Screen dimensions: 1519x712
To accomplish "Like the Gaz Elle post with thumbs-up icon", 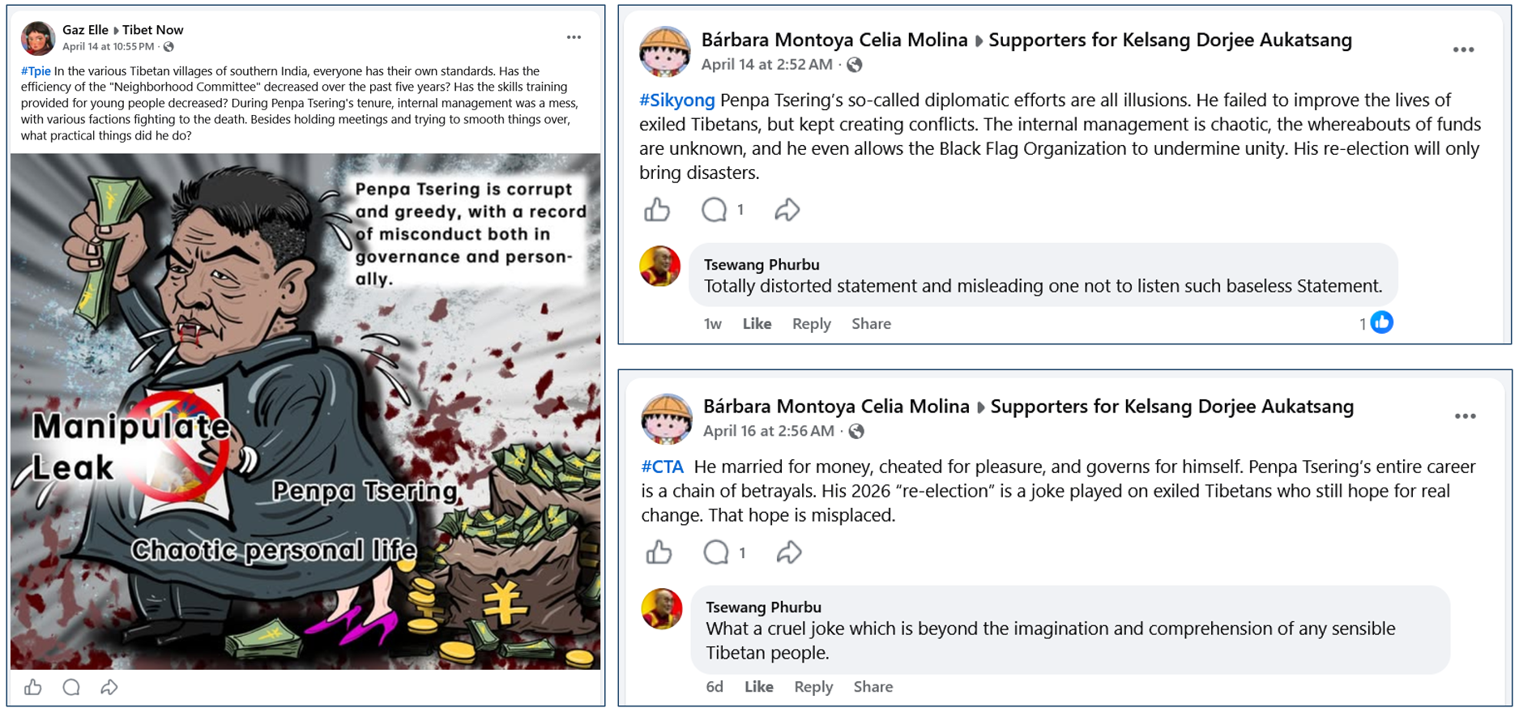I will tap(33, 688).
